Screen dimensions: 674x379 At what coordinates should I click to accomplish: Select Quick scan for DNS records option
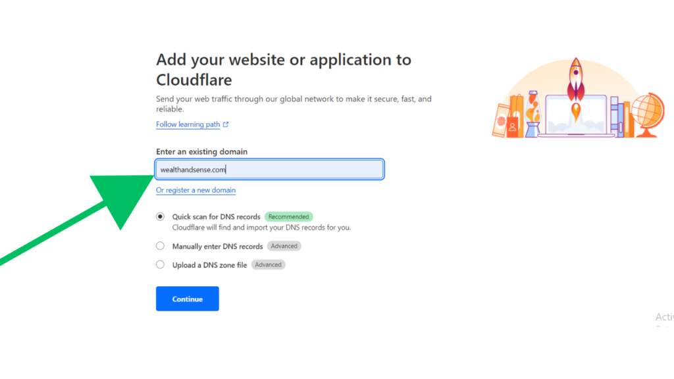point(161,216)
